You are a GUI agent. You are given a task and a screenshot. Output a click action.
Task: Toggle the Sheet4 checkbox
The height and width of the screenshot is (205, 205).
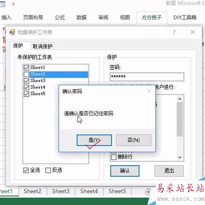click(x=26, y=87)
